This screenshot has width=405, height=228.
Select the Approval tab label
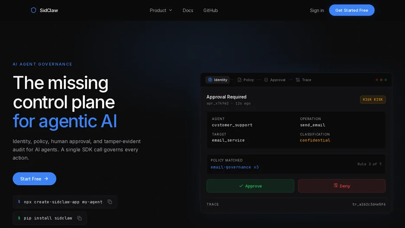pyautogui.click(x=278, y=80)
